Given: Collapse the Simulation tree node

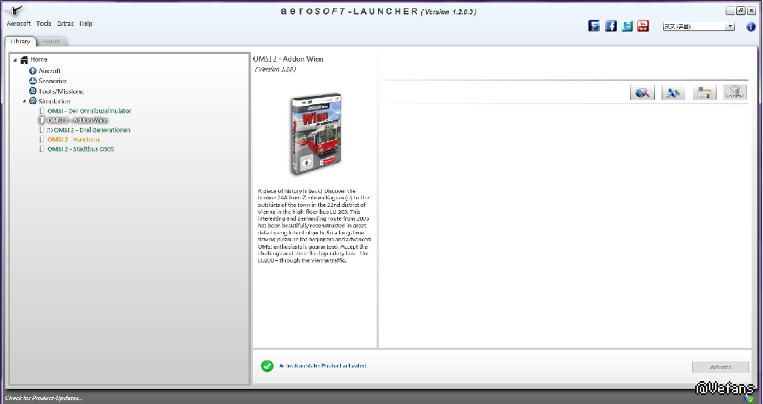Looking at the screenshot, I should [24, 101].
